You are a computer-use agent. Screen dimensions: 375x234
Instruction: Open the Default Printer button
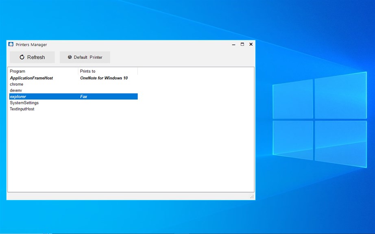[85, 57]
